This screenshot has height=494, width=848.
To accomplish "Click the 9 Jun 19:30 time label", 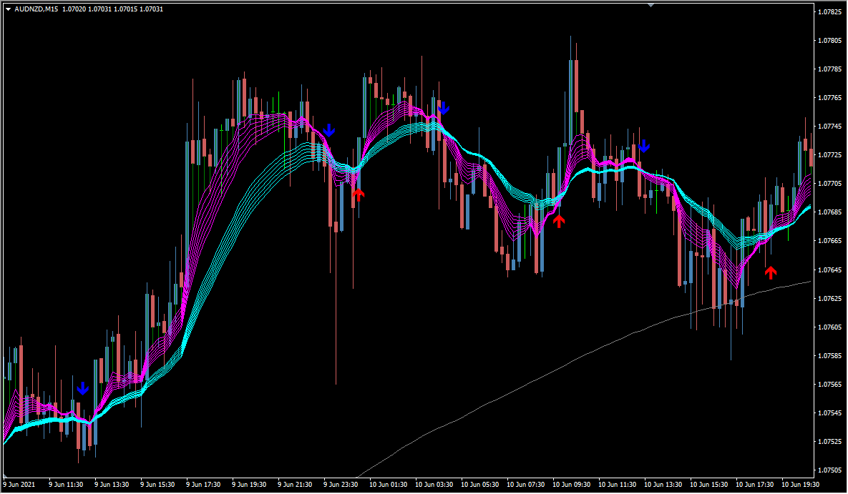I will click(249, 485).
